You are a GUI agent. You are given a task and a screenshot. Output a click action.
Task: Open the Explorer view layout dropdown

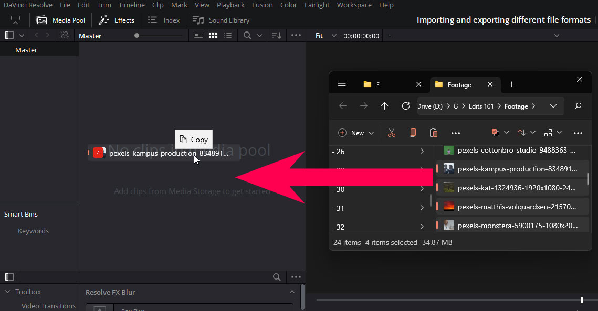tap(553, 133)
